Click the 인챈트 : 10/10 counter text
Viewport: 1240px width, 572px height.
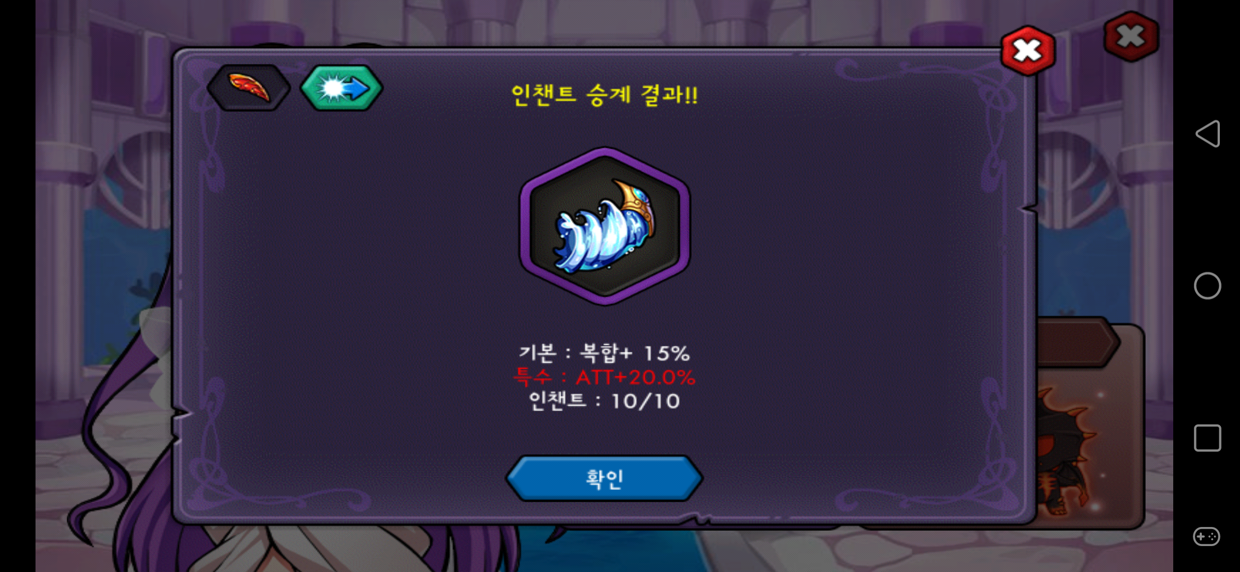pos(605,401)
